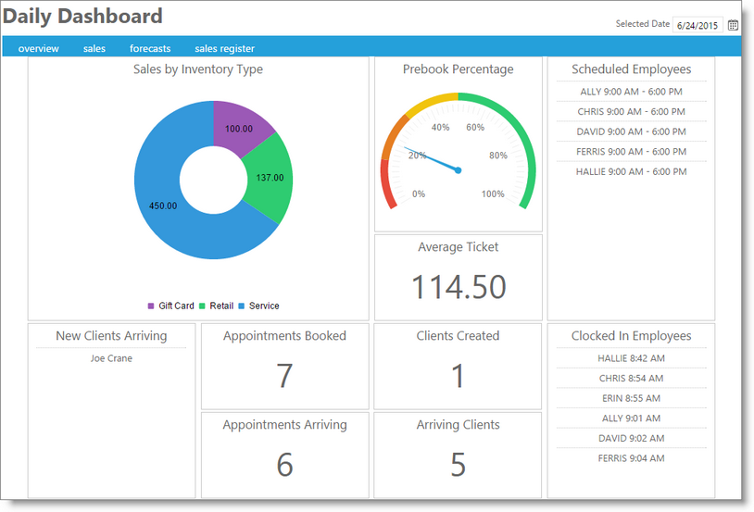Click the Appointments Booked value 7
Viewport: 754px width, 512px height.
284,376
